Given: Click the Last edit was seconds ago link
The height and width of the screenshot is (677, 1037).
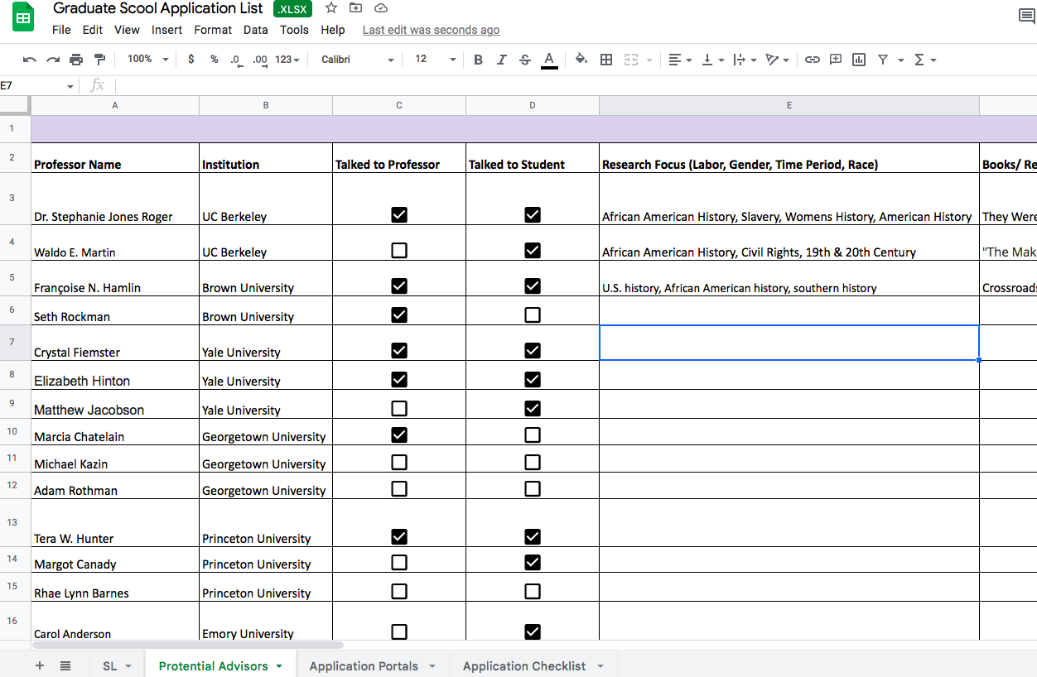Looking at the screenshot, I should 430,29.
